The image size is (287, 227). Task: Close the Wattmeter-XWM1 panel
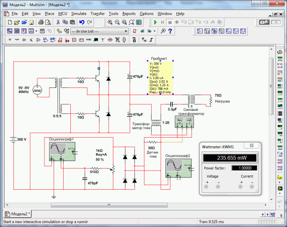click(252, 146)
